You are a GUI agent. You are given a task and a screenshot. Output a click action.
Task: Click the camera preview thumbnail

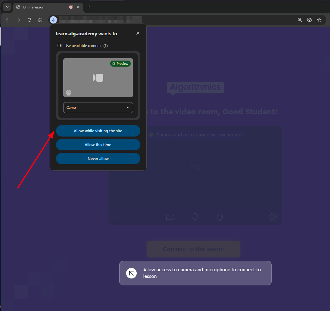pyautogui.click(x=98, y=78)
